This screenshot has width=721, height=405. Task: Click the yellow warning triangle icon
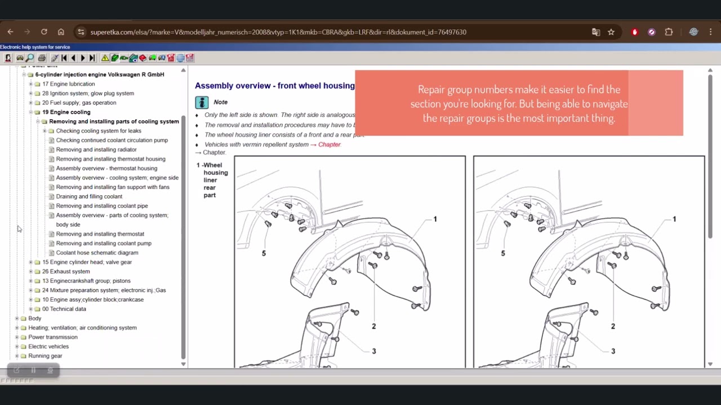click(105, 58)
